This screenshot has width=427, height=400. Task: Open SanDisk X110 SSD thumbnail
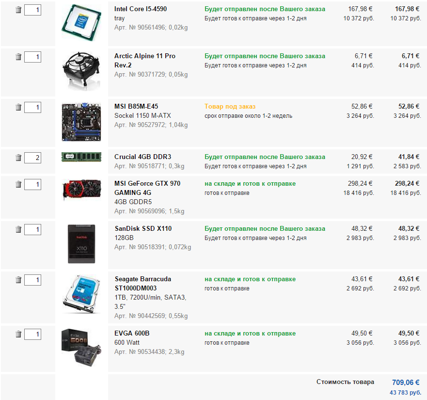coord(81,244)
